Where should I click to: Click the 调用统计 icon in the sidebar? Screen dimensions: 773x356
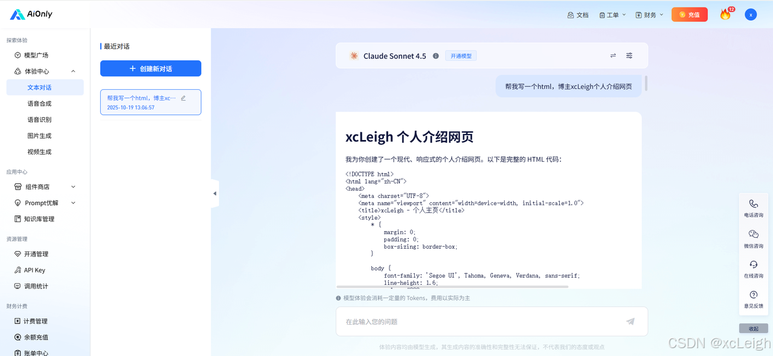click(18, 286)
